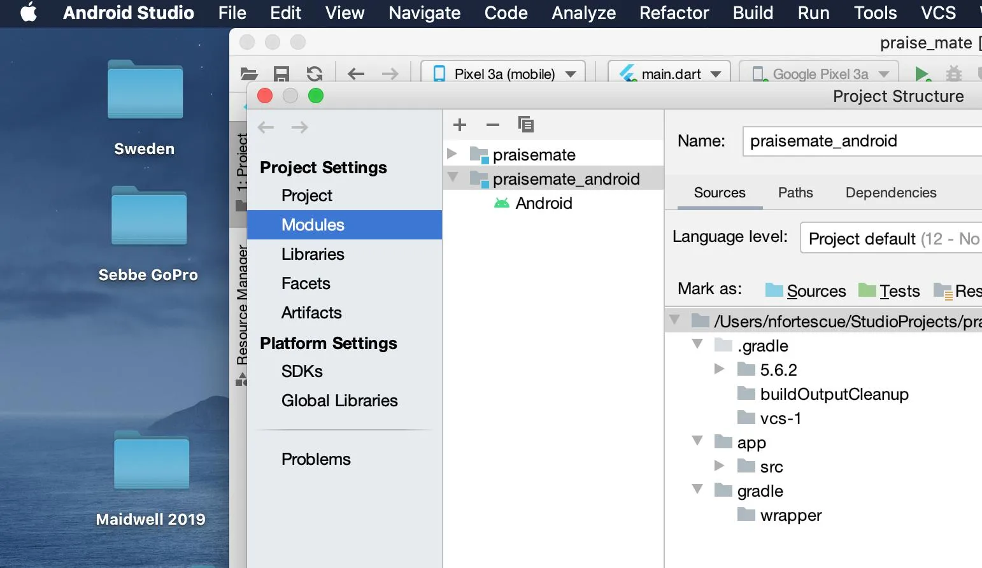Click the green Run arrow icon
982x568 pixels.
(x=922, y=74)
